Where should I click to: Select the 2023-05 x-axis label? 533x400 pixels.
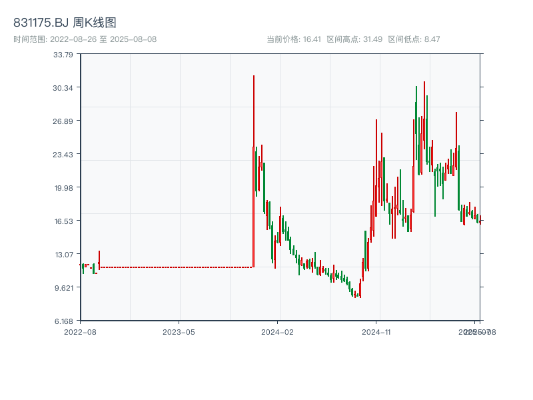point(179,331)
